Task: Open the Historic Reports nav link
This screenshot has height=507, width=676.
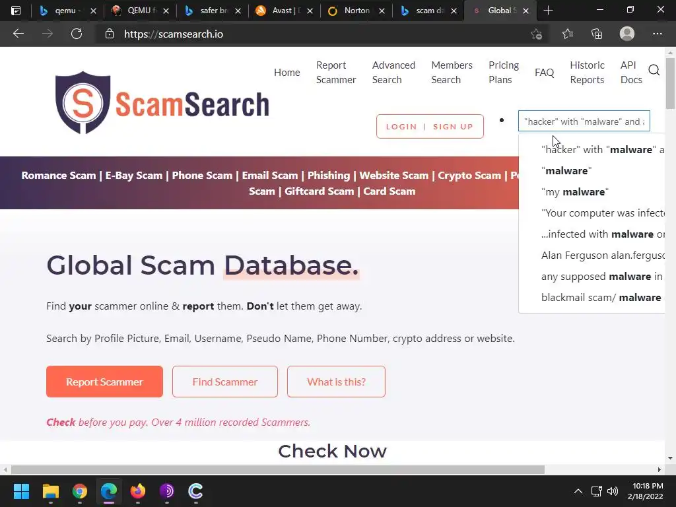Action: click(587, 73)
